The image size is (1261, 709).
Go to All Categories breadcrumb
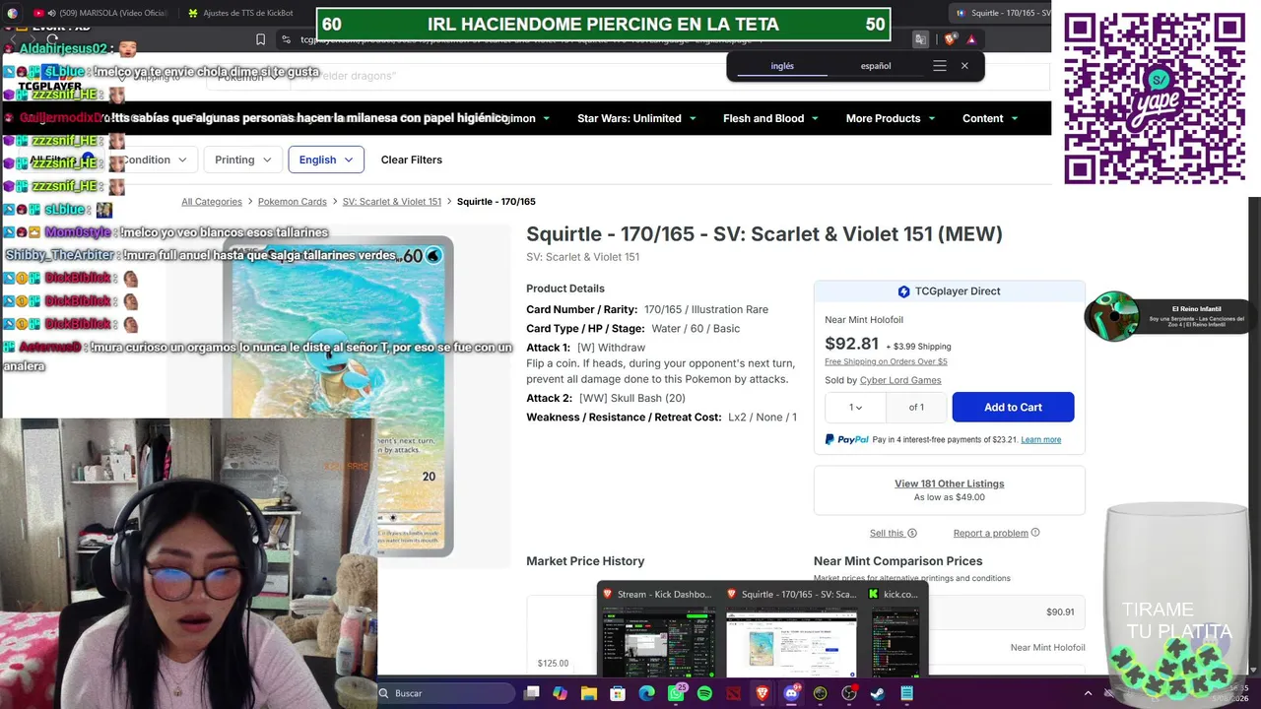212,202
